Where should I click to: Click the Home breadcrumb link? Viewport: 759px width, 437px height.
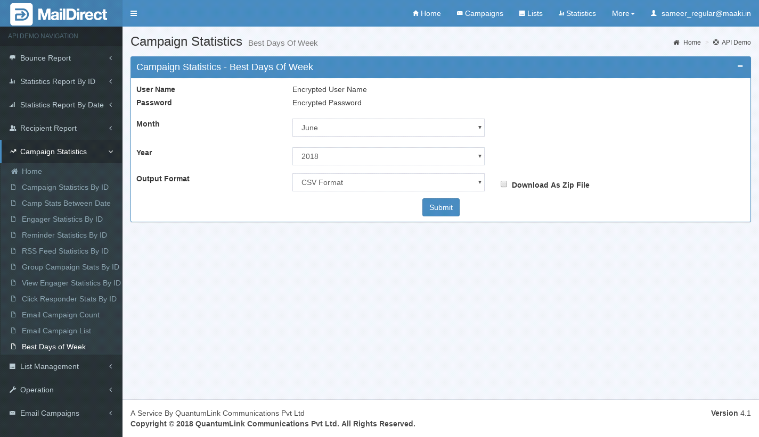(691, 43)
